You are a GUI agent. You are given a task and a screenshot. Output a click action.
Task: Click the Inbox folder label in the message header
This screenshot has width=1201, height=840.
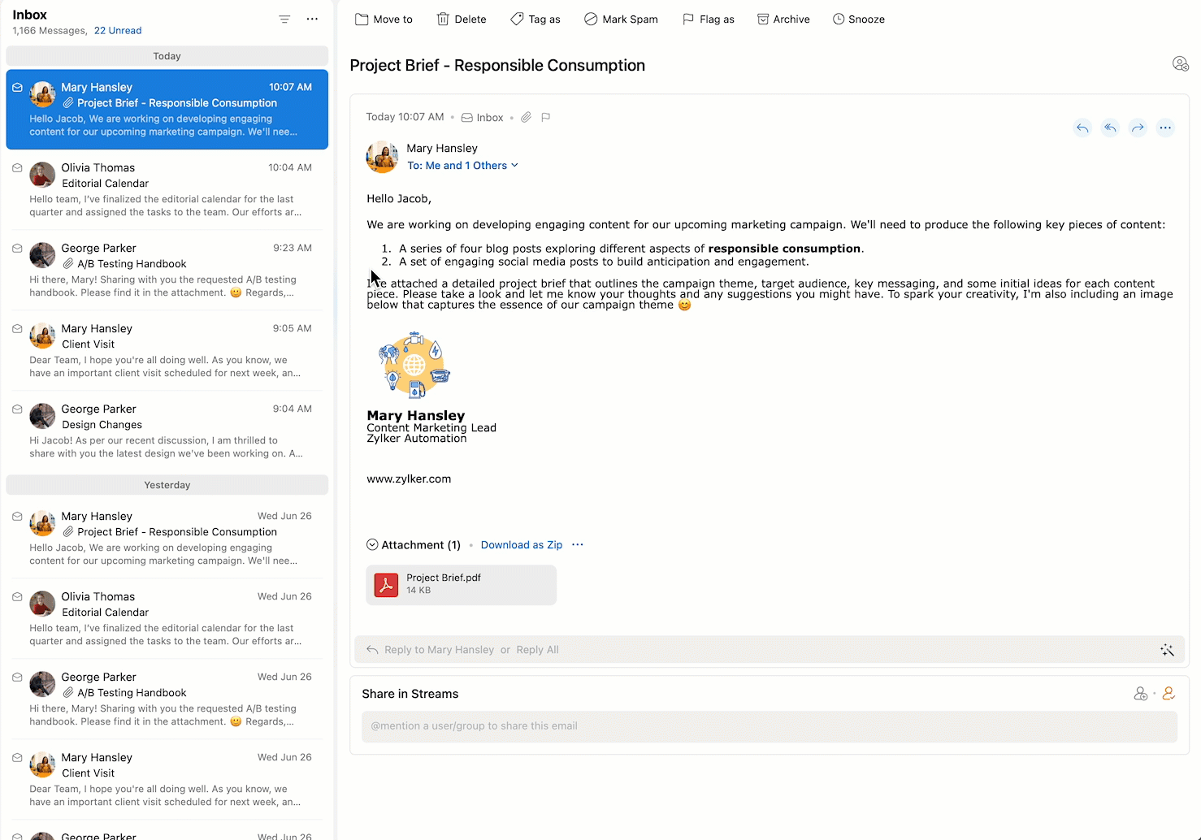[483, 117]
